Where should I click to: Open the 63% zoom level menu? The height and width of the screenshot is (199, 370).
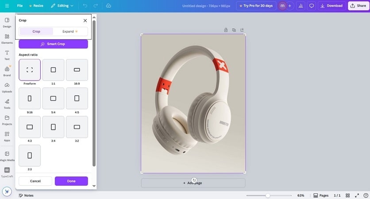point(301,195)
